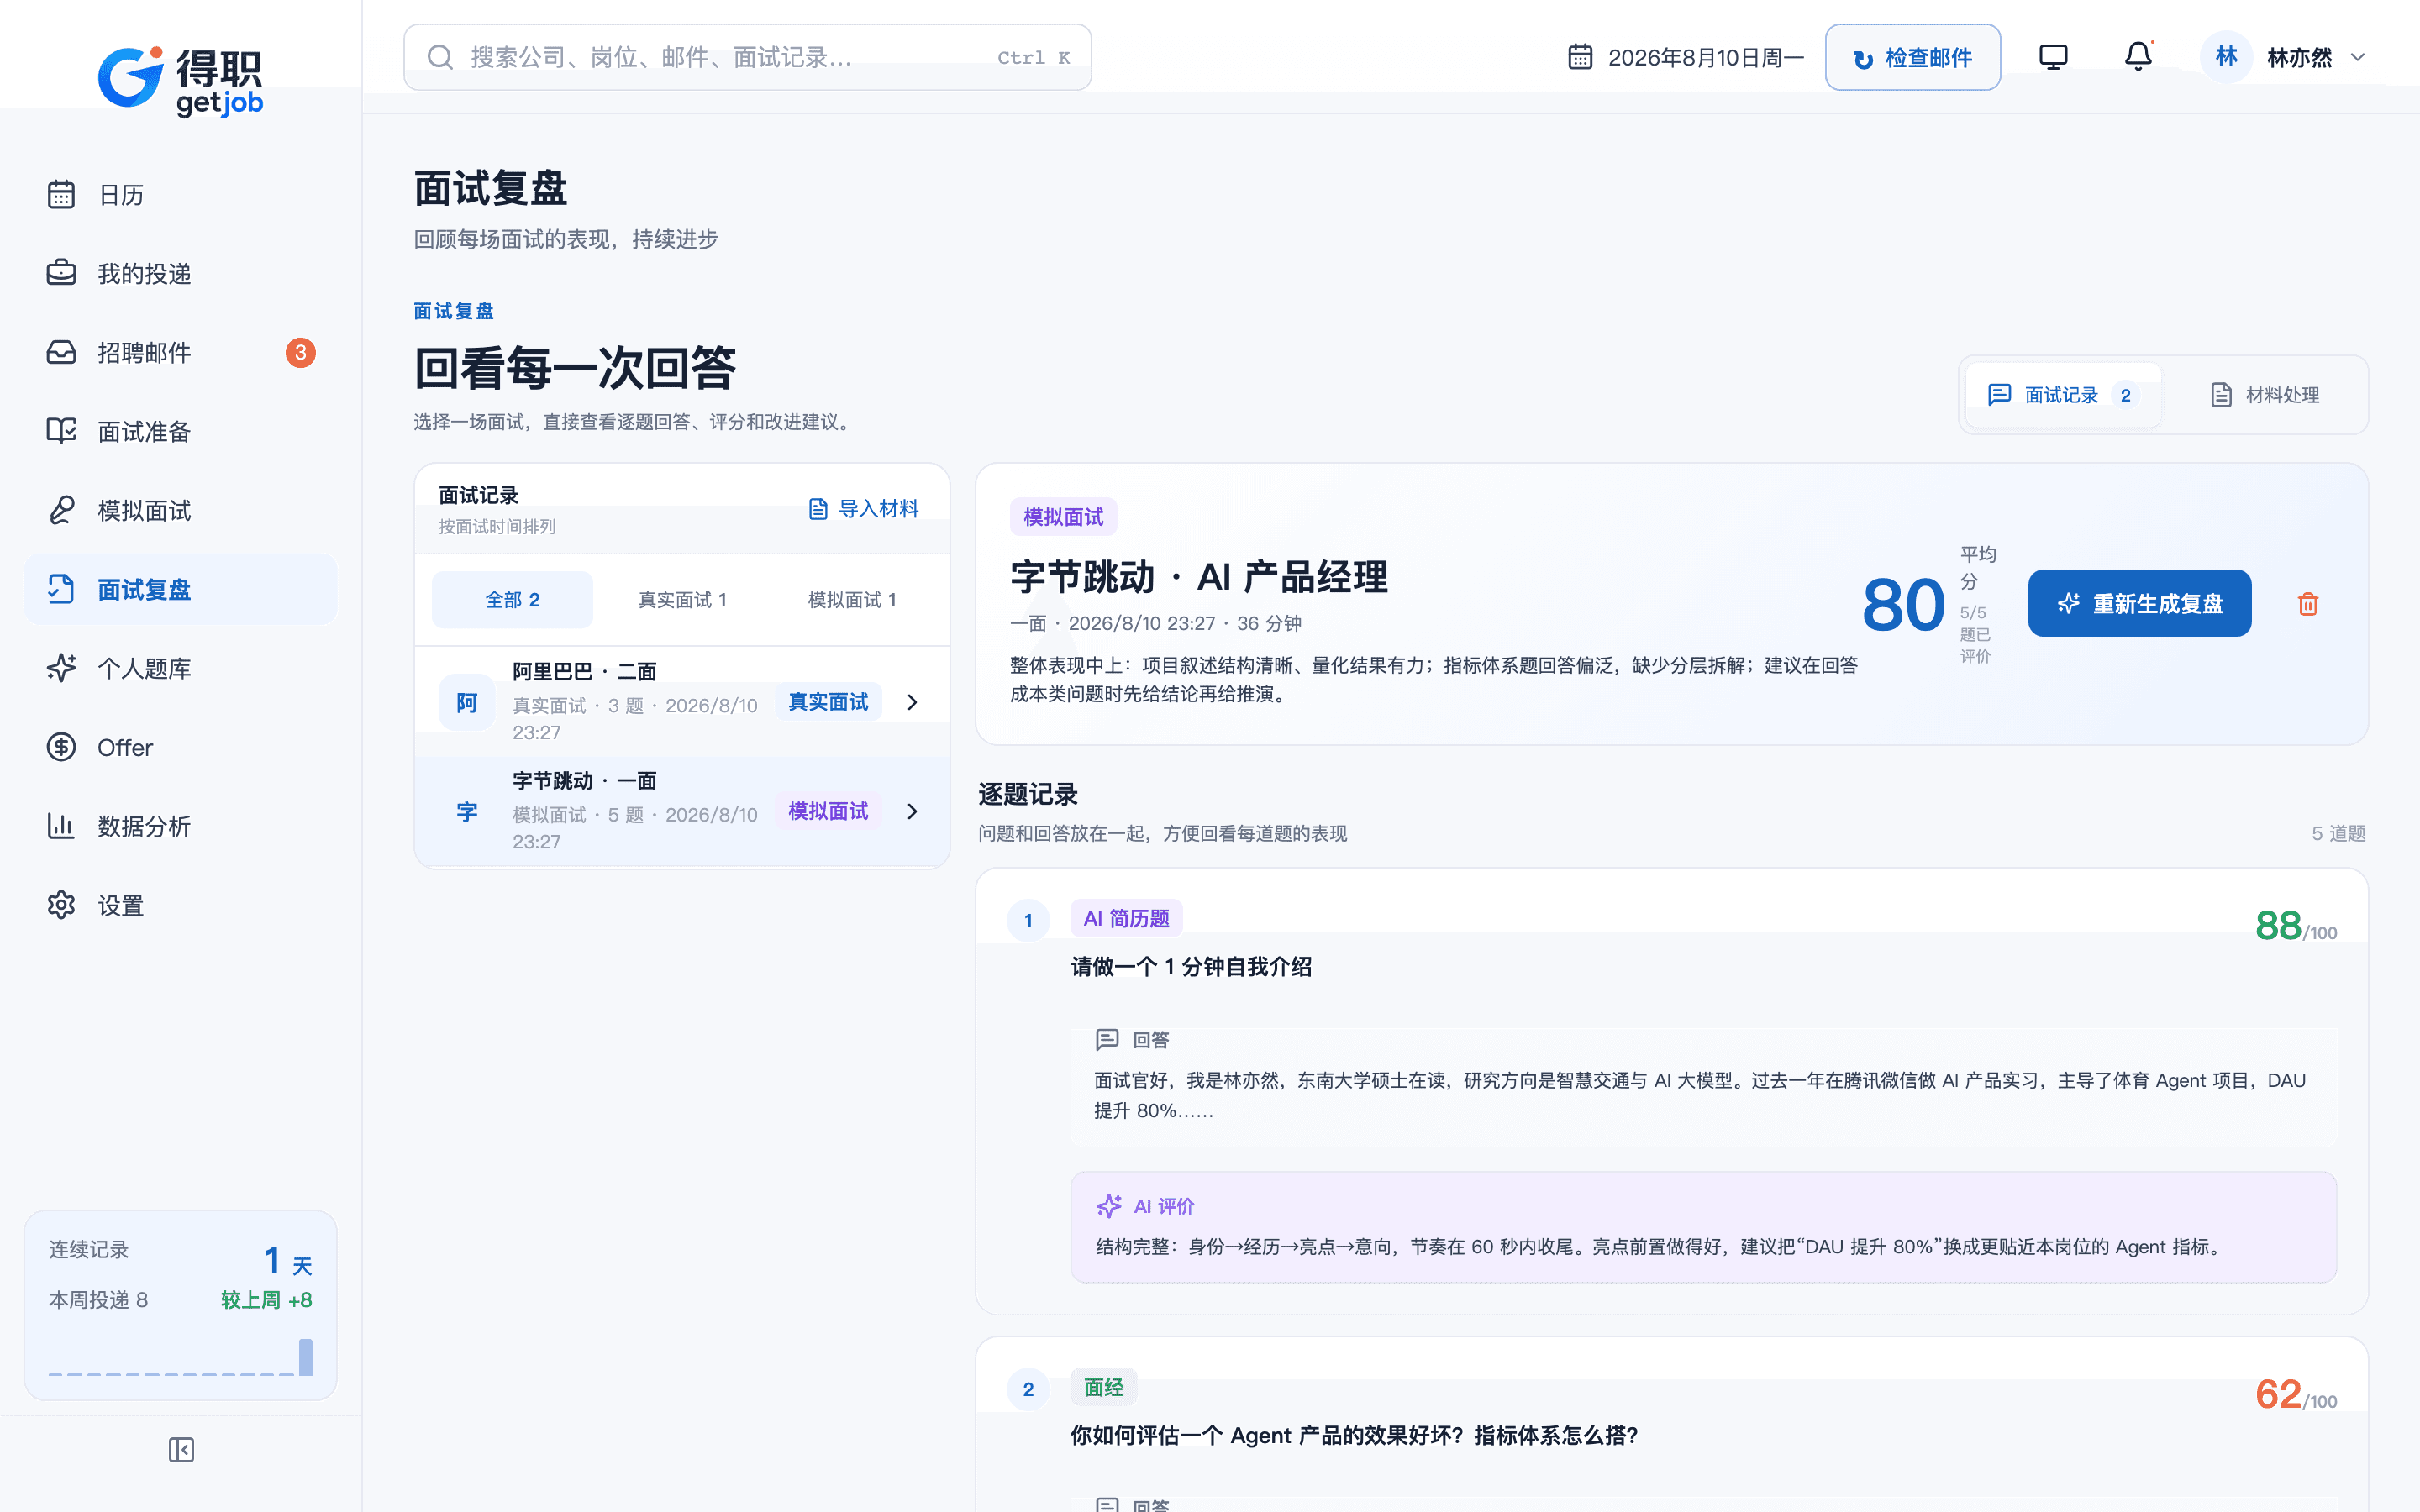This screenshot has width=2420, height=1512.
Task: Click the 招聘邮件 inbox icon
Action: [61, 352]
